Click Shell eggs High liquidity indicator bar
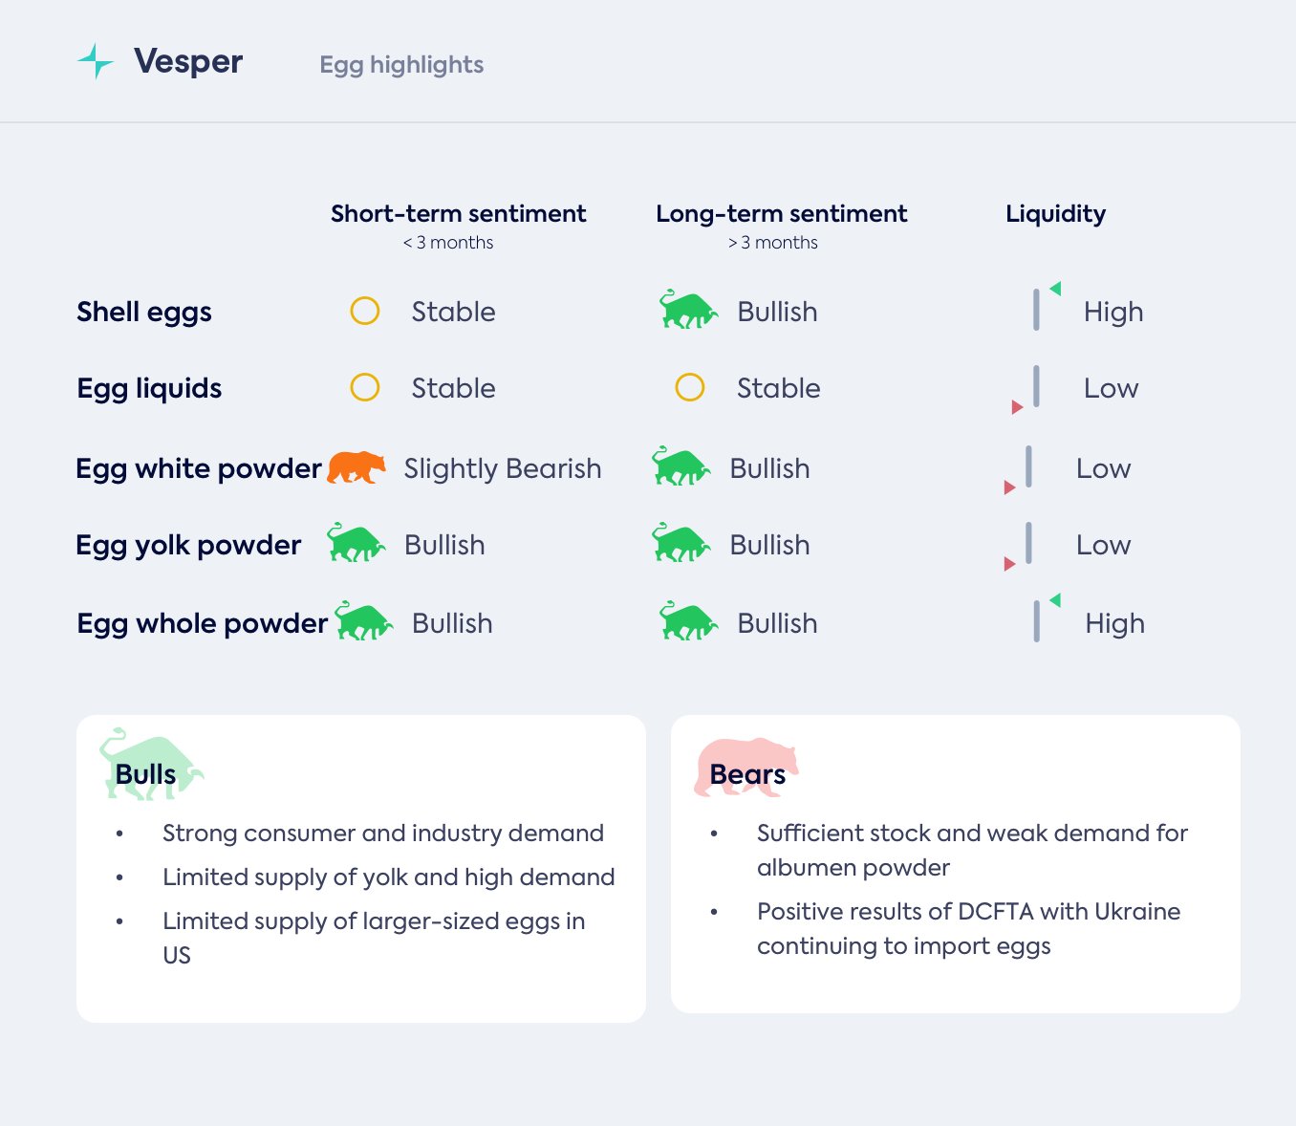Viewport: 1296px width, 1126px height. click(1036, 311)
